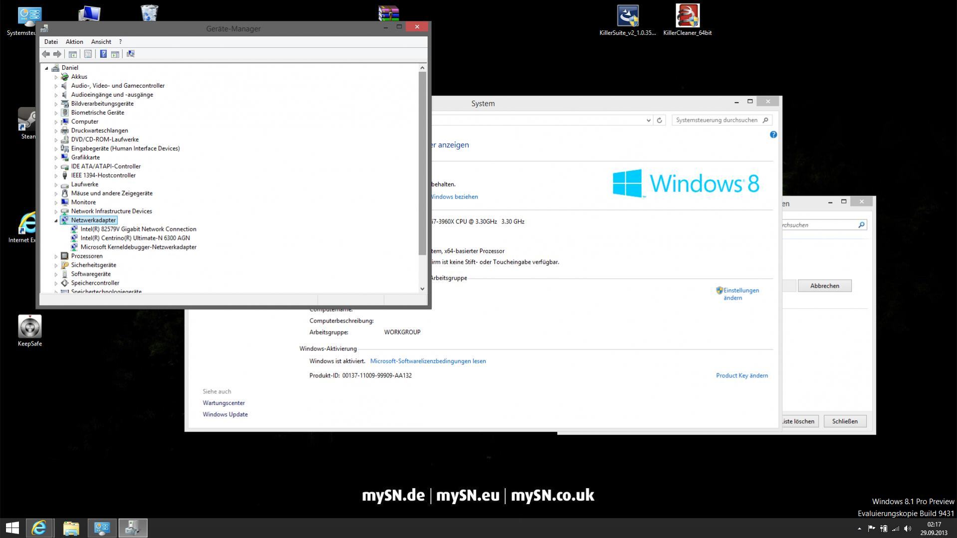Image resolution: width=957 pixels, height=538 pixels.
Task: Expand Audio-, Video- und Gamecontroller node
Action: (56, 86)
